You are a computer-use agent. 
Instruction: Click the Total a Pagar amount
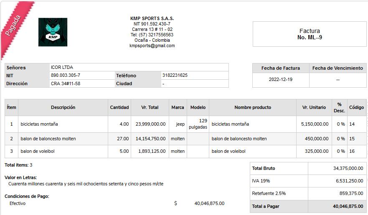(x=348, y=206)
